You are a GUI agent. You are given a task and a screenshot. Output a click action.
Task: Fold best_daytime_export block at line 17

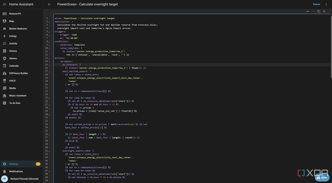49,71
